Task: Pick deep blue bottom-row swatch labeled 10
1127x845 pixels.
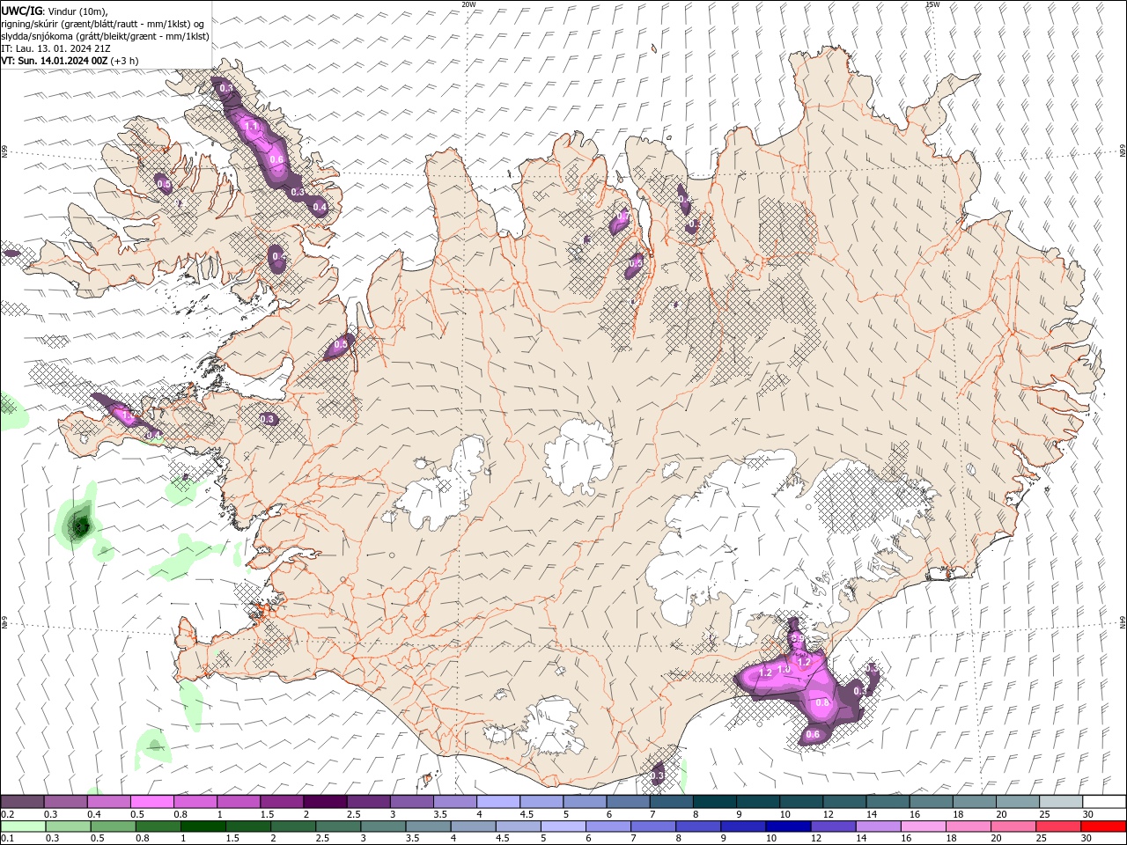Action: (x=788, y=827)
